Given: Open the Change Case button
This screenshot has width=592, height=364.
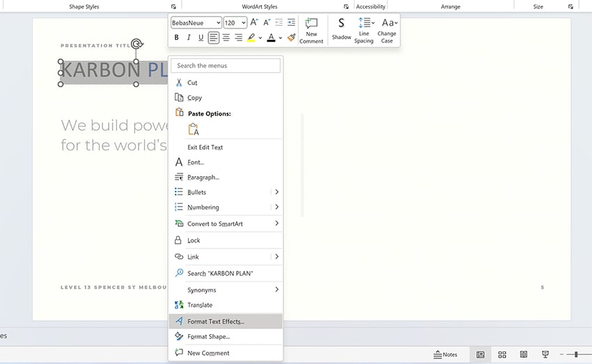Looking at the screenshot, I should [x=387, y=31].
